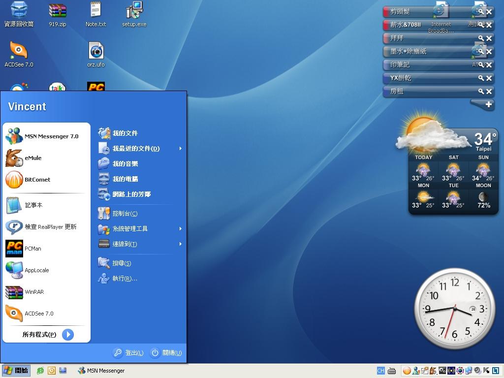Delete the 印筆記 note
The height and width of the screenshot is (378, 504).
(489, 65)
